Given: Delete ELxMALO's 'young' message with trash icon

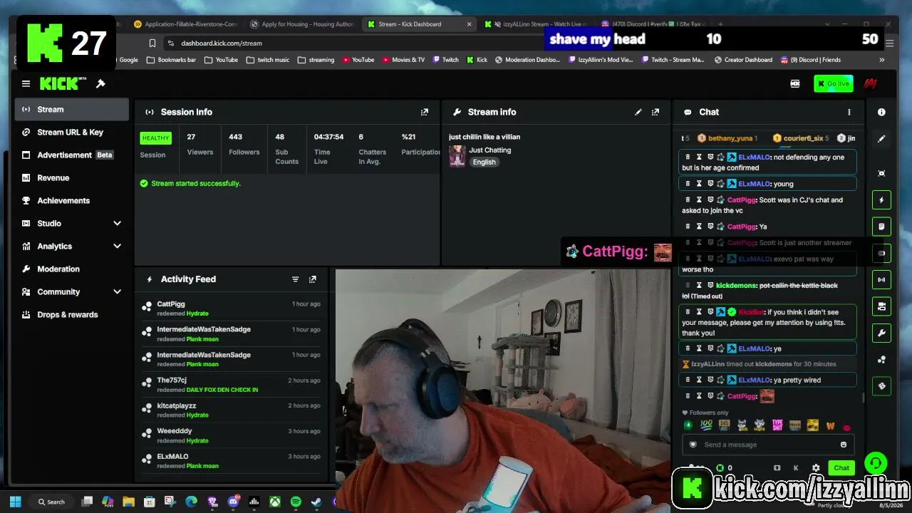Looking at the screenshot, I should 688,184.
